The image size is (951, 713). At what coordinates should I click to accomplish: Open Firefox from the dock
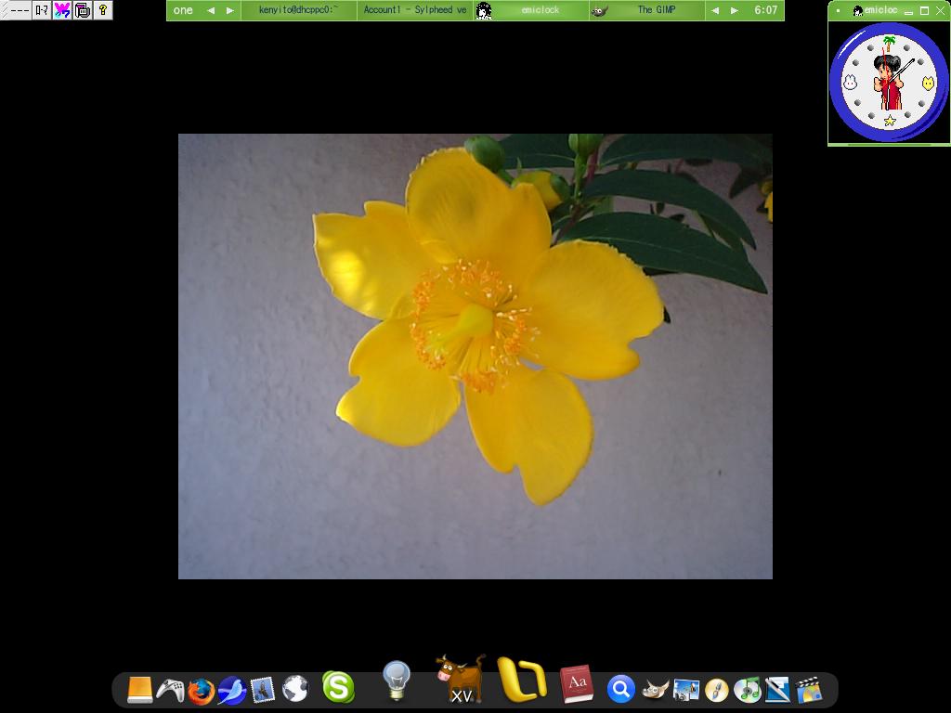(201, 691)
